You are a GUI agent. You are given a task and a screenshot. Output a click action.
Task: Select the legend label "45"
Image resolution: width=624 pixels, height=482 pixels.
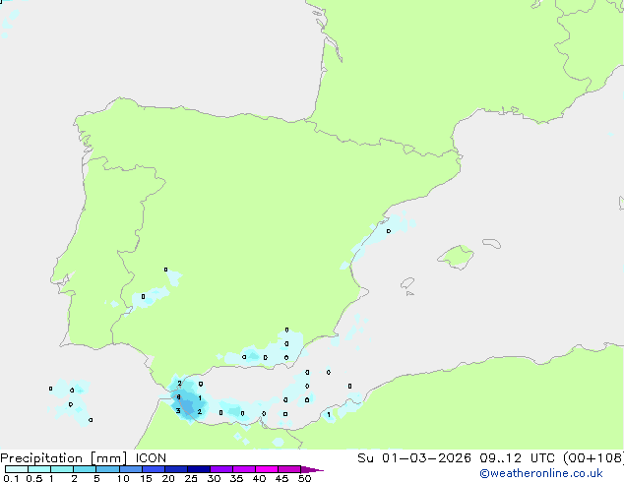(281, 478)
